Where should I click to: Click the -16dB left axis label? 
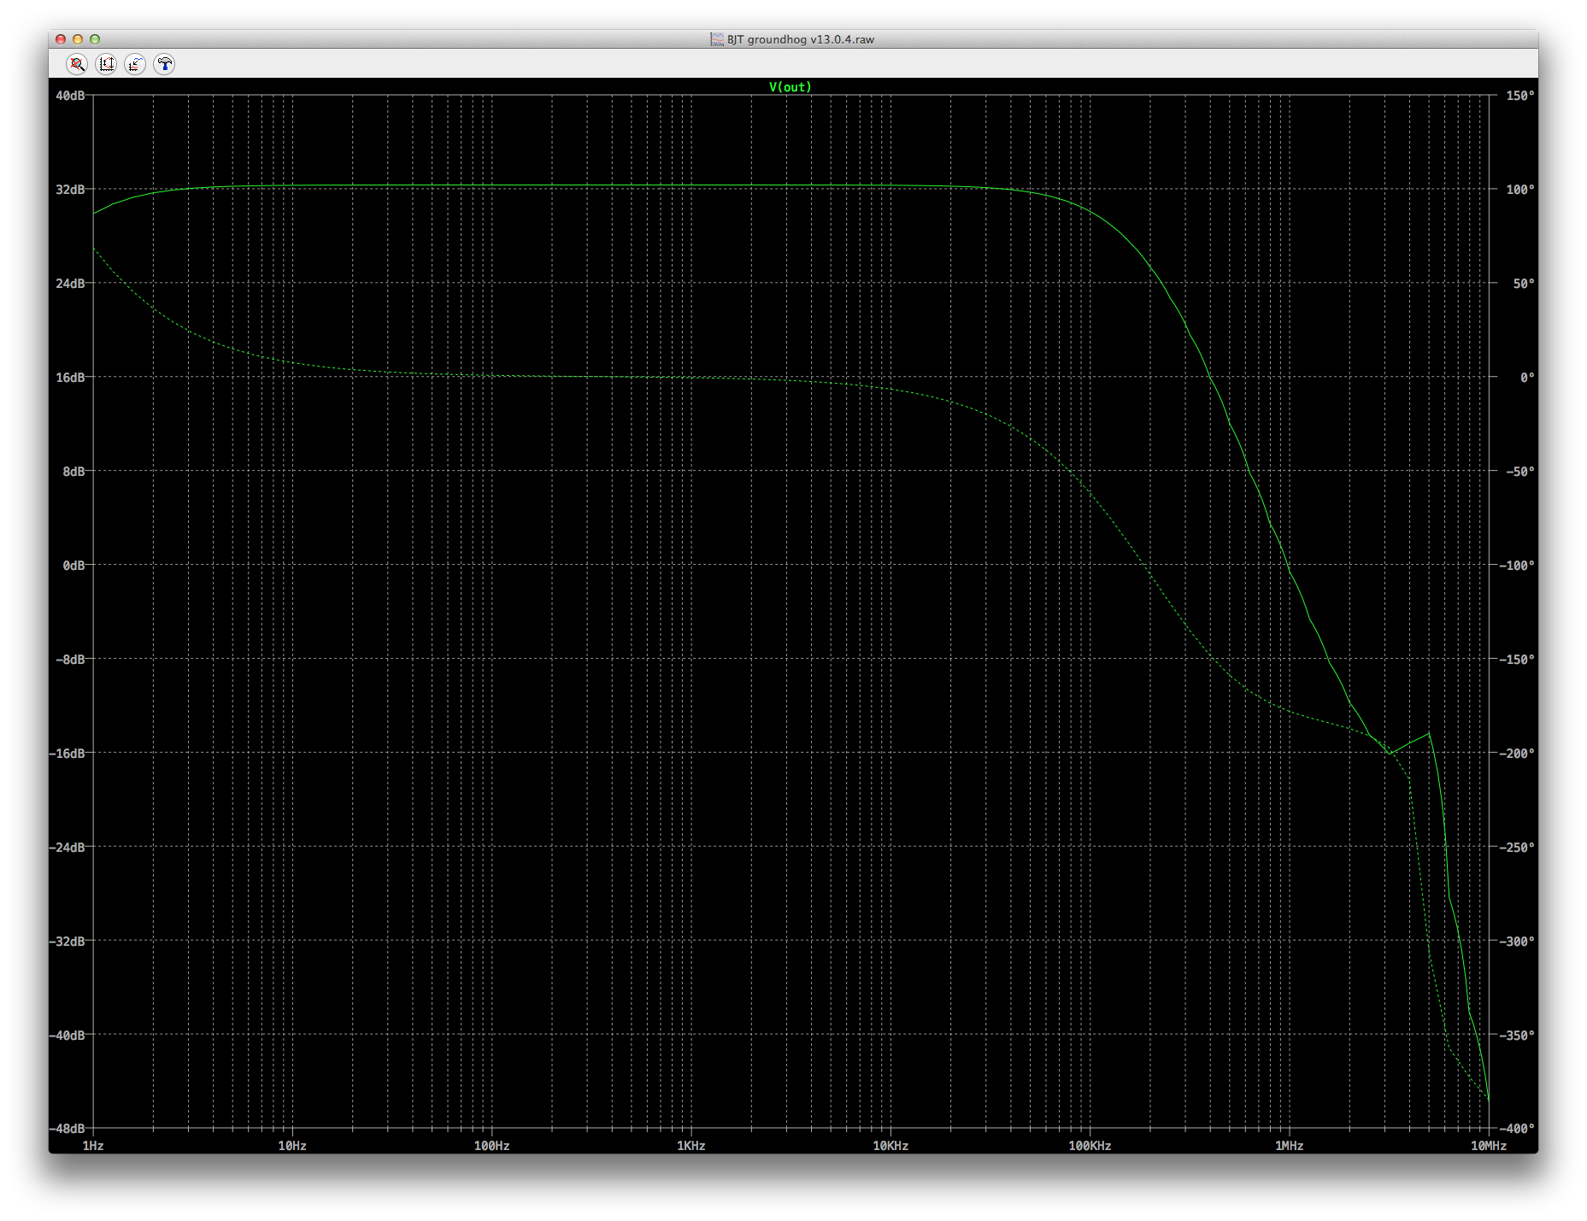point(67,754)
